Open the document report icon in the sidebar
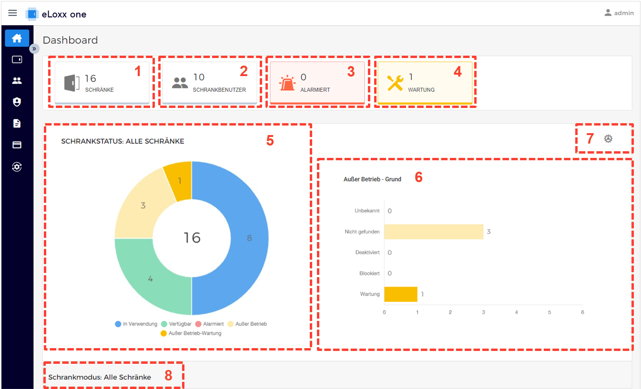Screen dimensions: 641x389 (x=17, y=124)
